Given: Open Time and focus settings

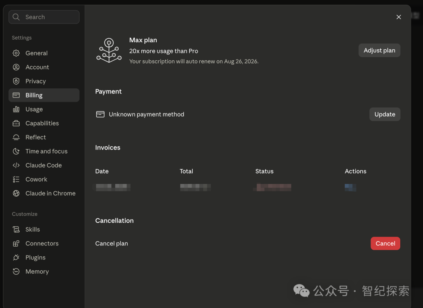Looking at the screenshot, I should coord(44,151).
